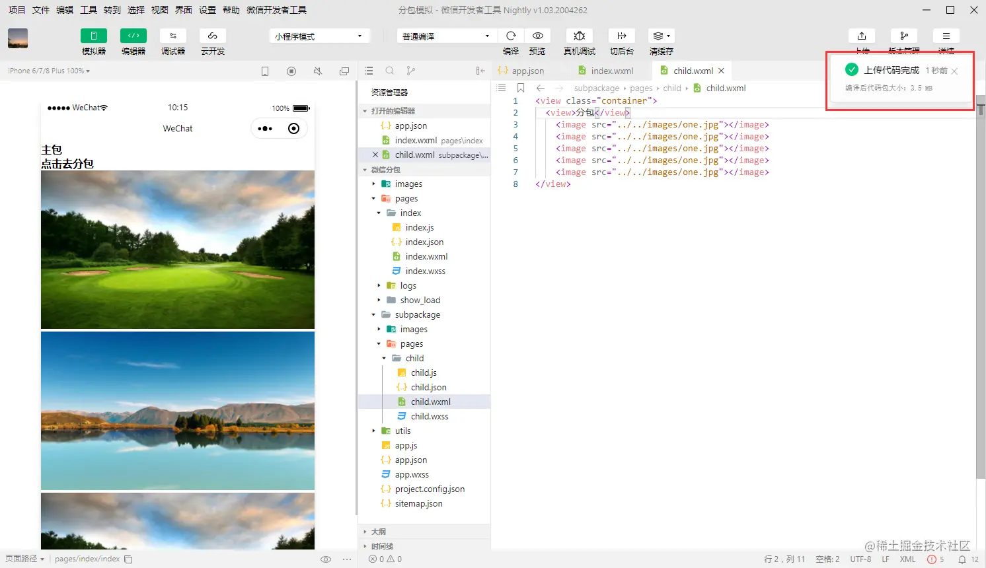The height and width of the screenshot is (568, 986).
Task: Expand the show_load folder
Action: tap(379, 301)
